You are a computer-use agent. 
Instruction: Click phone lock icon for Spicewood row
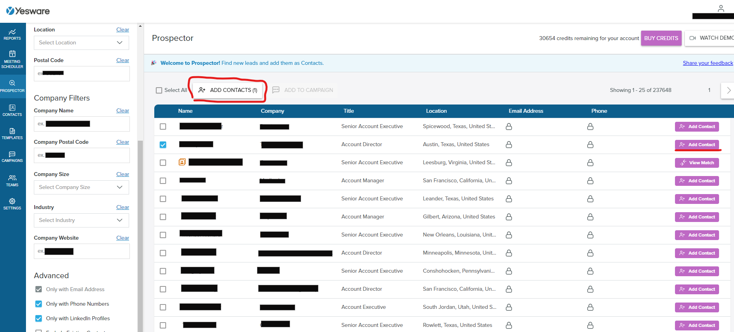590,127
